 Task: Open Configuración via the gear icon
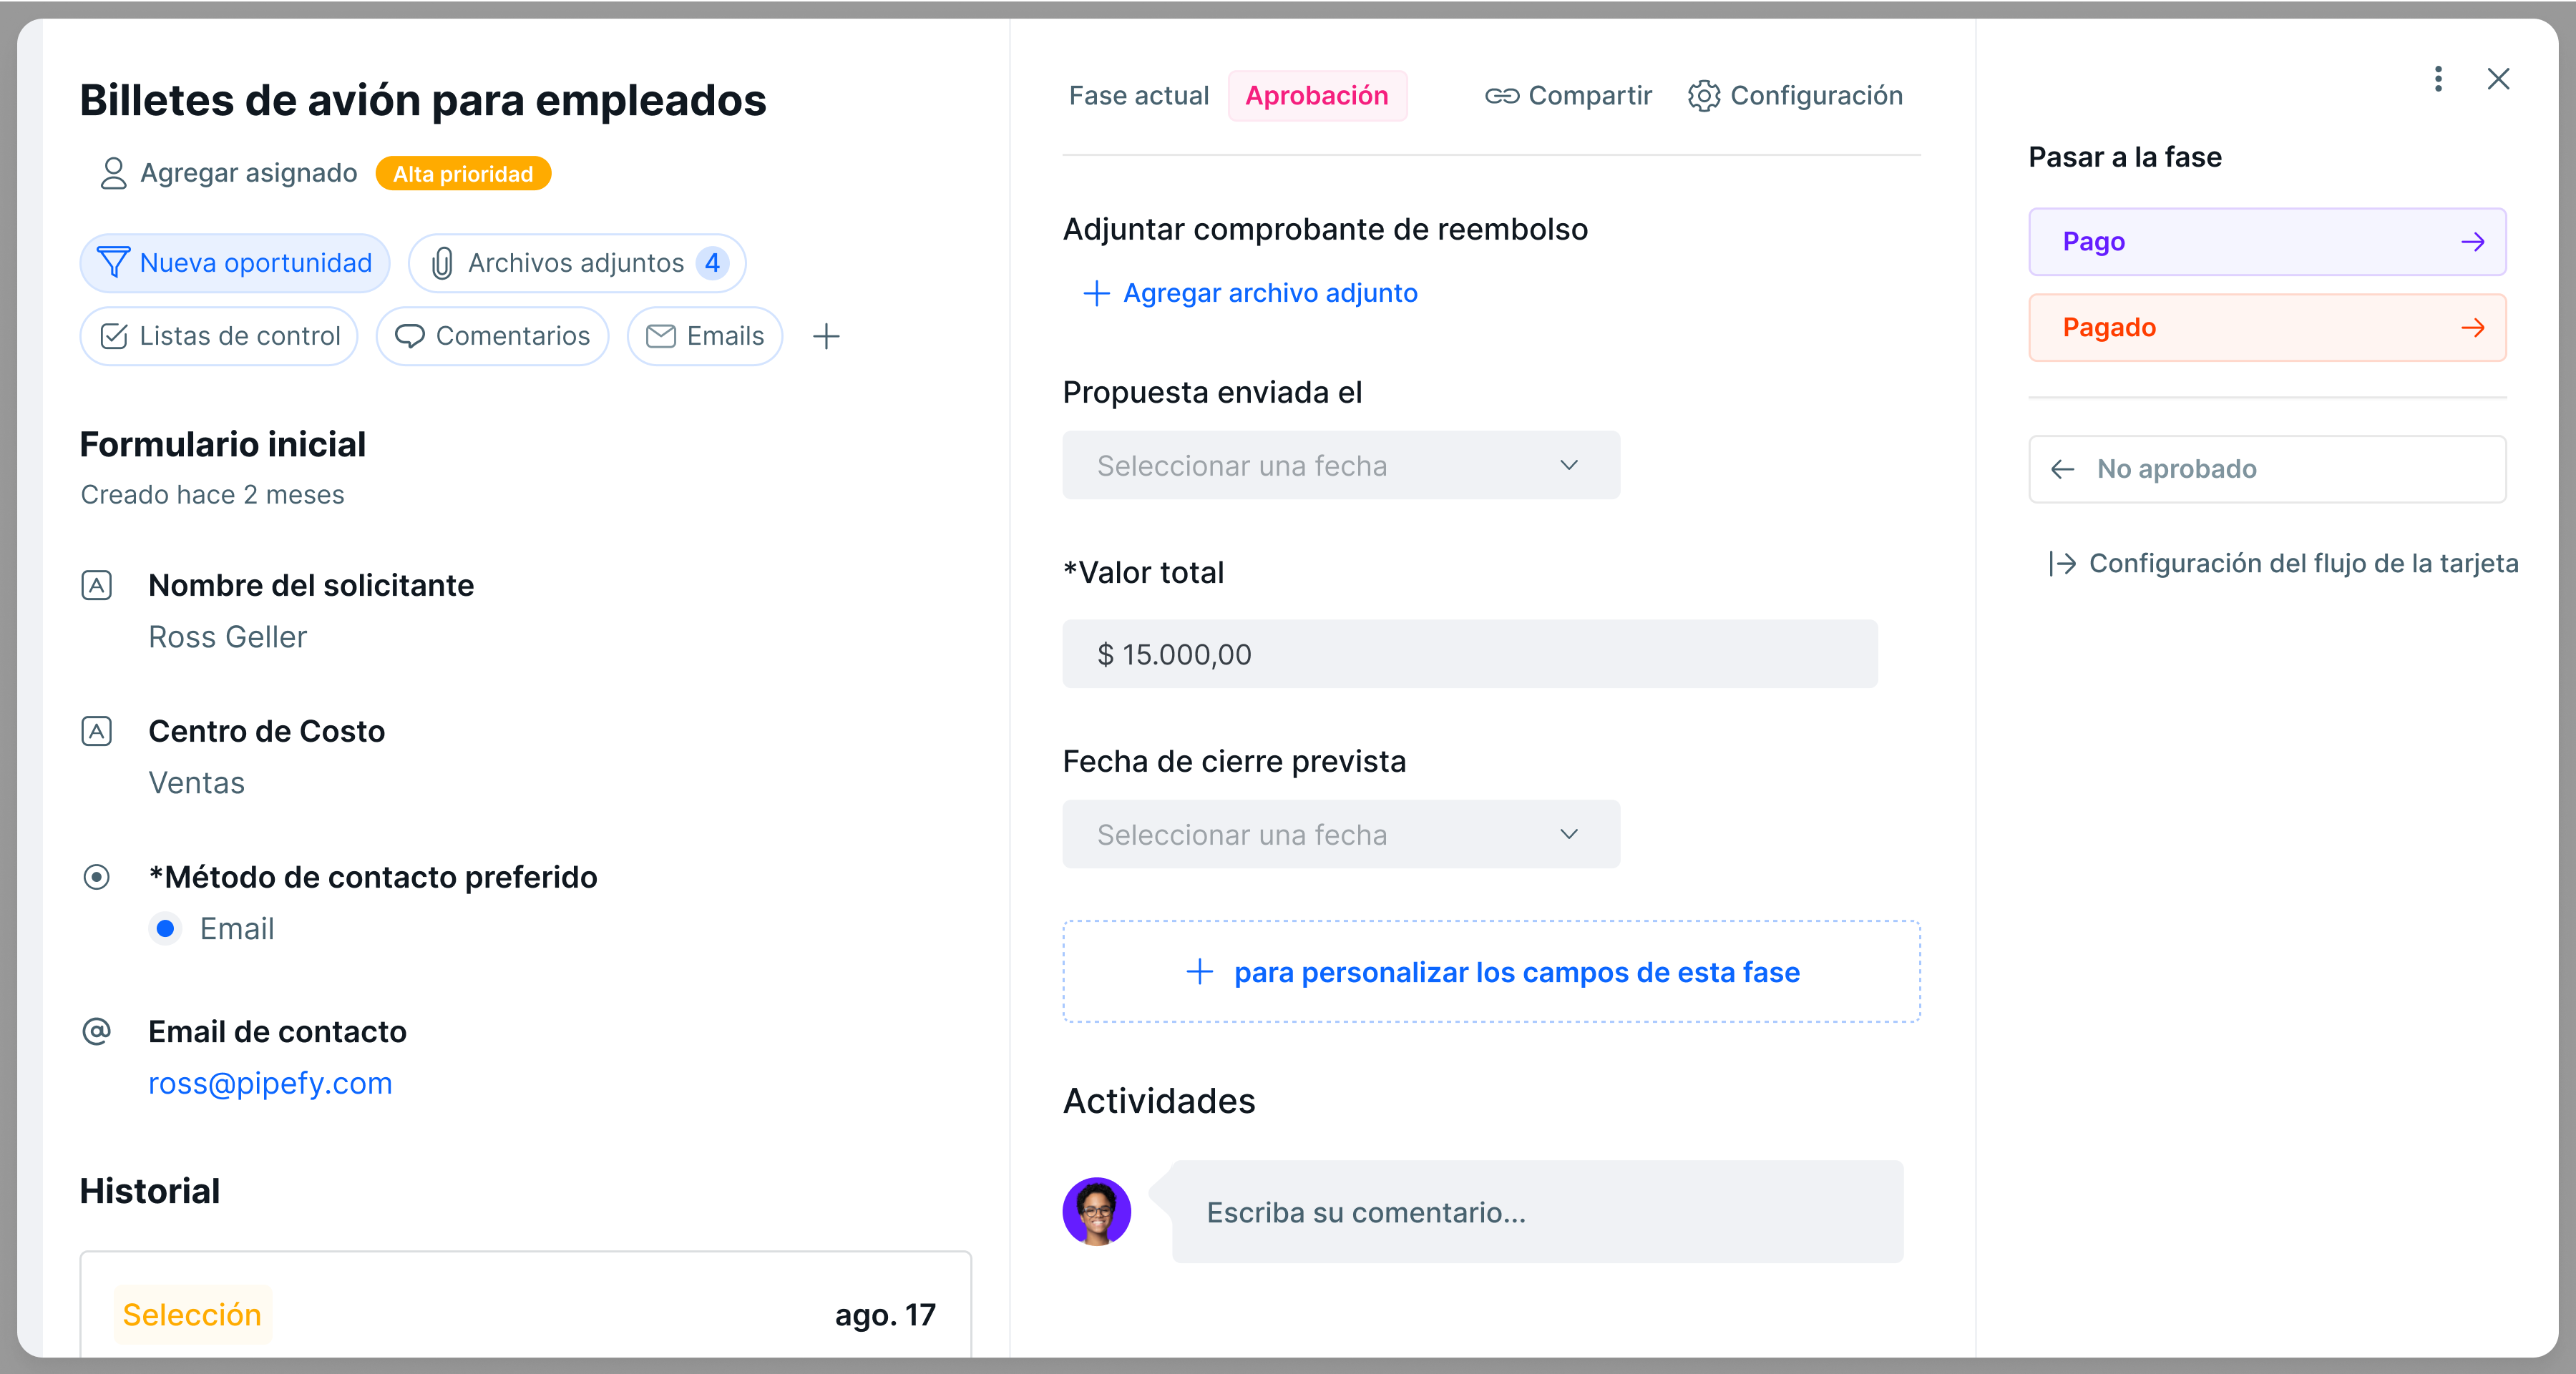(x=1704, y=96)
